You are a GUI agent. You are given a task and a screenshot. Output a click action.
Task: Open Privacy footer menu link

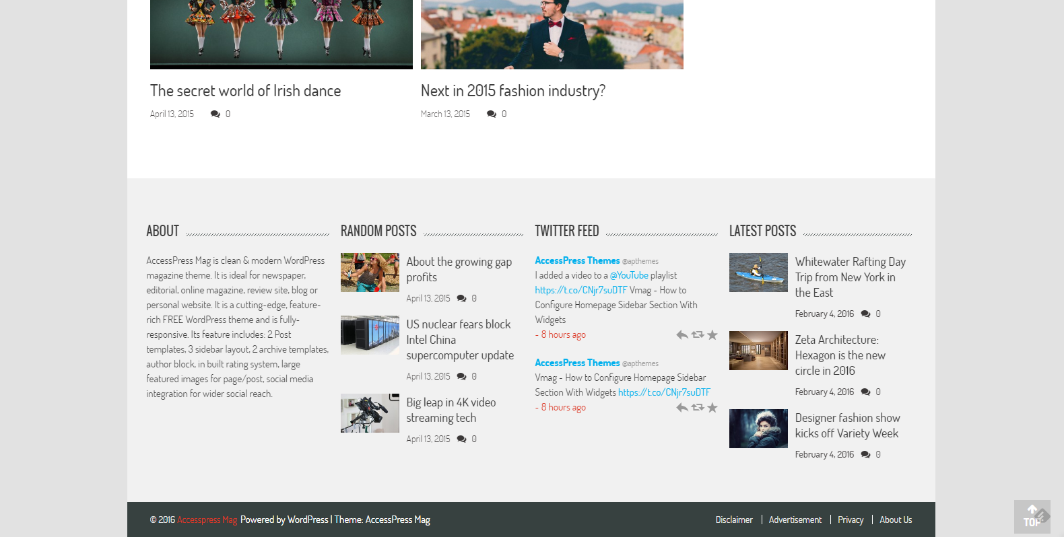tap(850, 520)
